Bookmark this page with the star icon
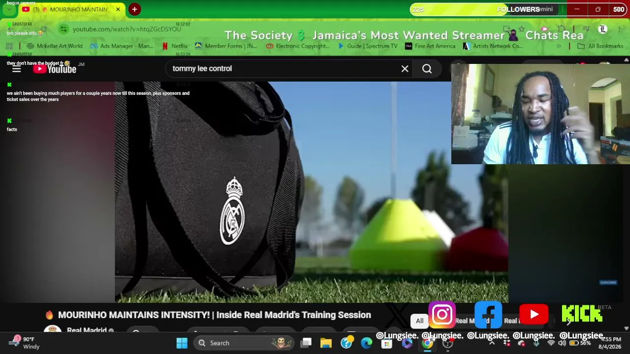The width and height of the screenshot is (630, 354). 521,29
